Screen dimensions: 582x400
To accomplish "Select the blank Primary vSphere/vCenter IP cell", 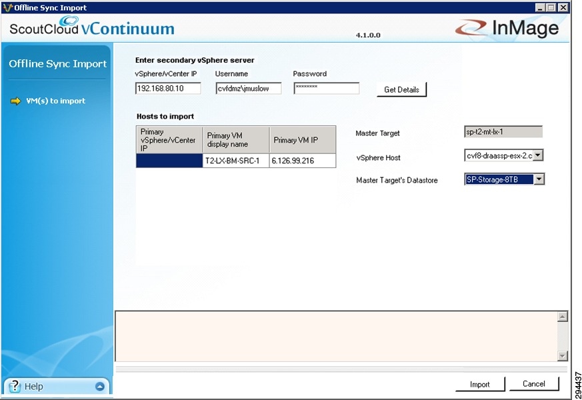I will tap(169, 161).
